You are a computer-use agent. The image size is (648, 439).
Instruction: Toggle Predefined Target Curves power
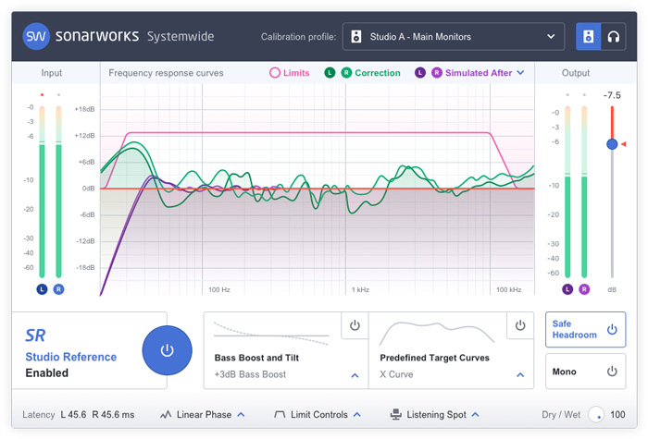coord(520,325)
